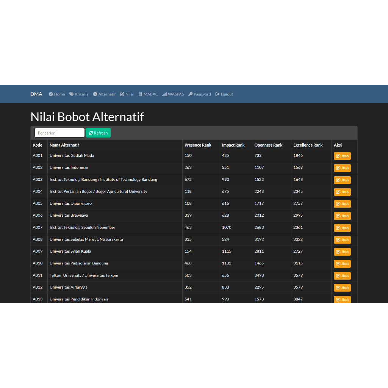The width and height of the screenshot is (388, 388).
Task: Click the DMA brand link
Action: click(36, 94)
